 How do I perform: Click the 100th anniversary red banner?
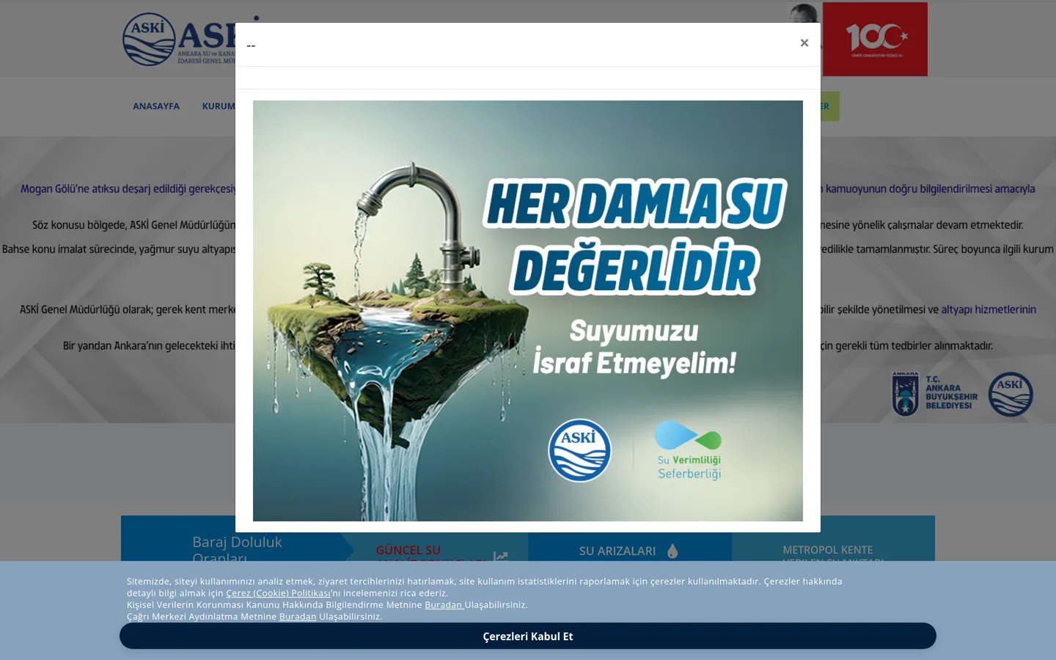[875, 39]
